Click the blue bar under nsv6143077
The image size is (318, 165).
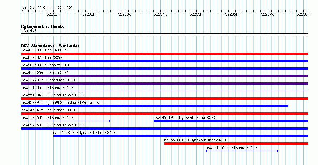[x=180, y=136]
